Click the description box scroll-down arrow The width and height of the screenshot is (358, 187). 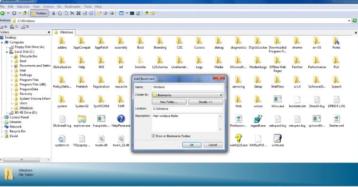coord(220,129)
